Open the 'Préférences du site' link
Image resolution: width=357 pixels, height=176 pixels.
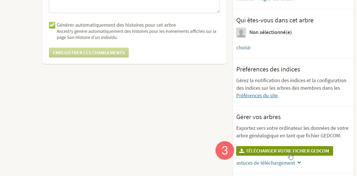pyautogui.click(x=257, y=95)
